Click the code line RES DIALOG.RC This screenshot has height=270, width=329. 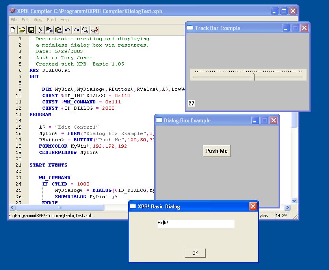[50, 70]
